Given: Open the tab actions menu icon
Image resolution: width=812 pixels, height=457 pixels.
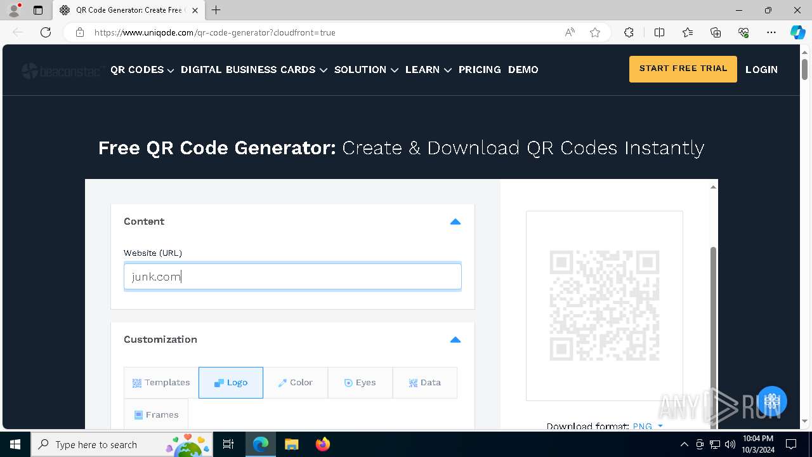Looking at the screenshot, I should pos(38,10).
